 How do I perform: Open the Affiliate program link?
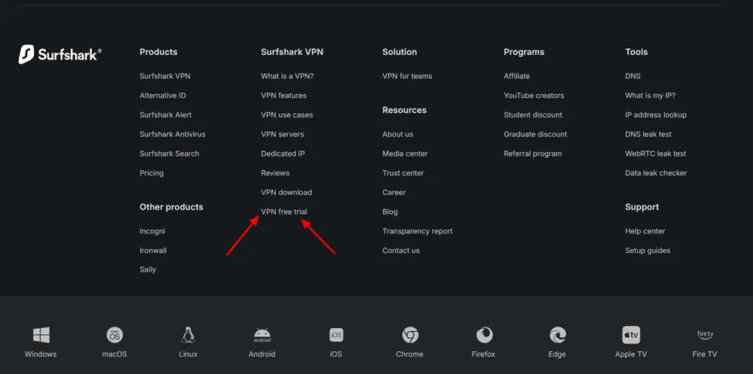(x=517, y=76)
